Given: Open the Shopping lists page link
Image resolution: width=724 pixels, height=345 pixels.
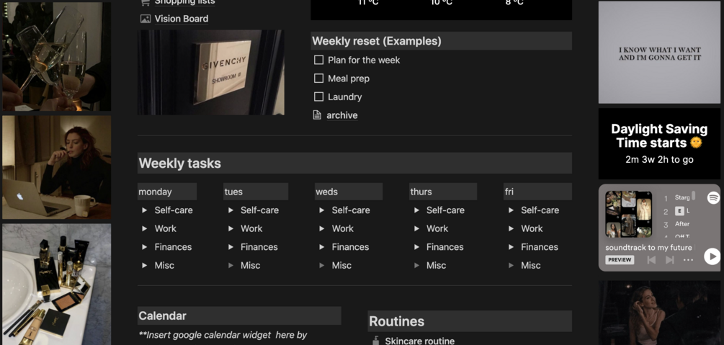Looking at the screenshot, I should [184, 2].
